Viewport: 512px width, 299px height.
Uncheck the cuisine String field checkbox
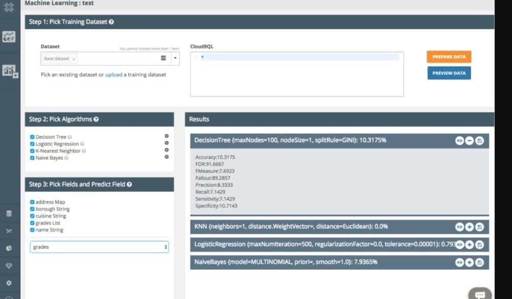32,216
